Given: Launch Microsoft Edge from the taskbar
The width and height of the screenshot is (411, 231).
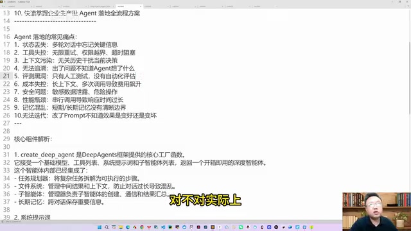Looking at the screenshot, I should click(128, 227).
